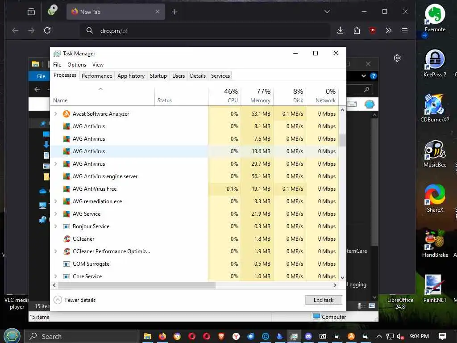The image size is (457, 343).
Task: Switch File Explorer to large icons view
Action: [372, 305]
